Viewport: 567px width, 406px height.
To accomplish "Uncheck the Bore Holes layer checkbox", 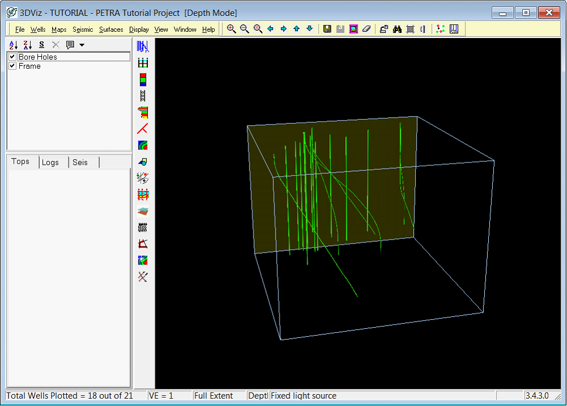I will 12,57.
